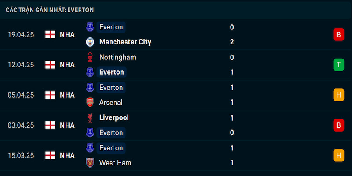The width and height of the screenshot is (352, 176).
Task: Click the 05.04.25 match date
Action: (21, 95)
